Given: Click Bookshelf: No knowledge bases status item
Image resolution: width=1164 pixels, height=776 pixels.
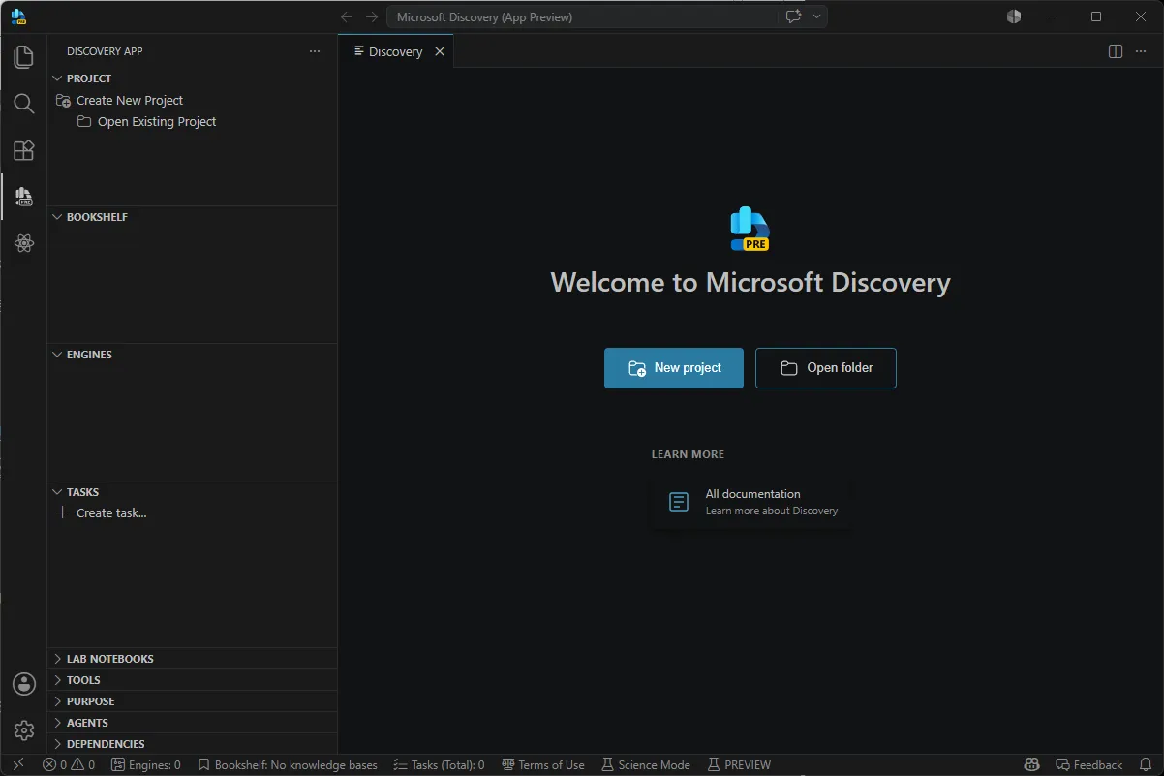Looking at the screenshot, I should 288,764.
